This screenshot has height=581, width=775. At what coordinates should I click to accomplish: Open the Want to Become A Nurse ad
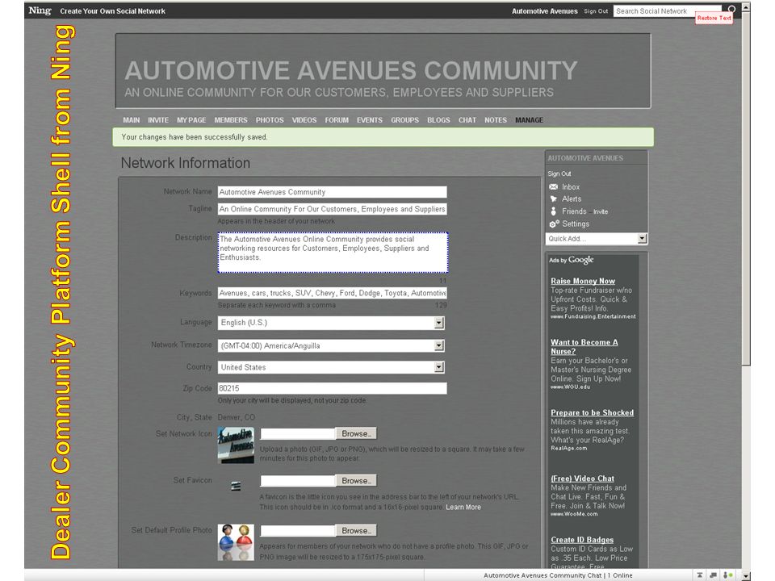pyautogui.click(x=584, y=347)
